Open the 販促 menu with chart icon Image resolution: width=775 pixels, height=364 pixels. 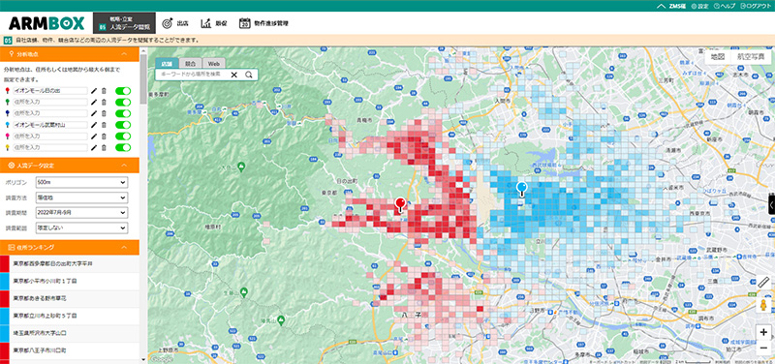[x=213, y=23]
